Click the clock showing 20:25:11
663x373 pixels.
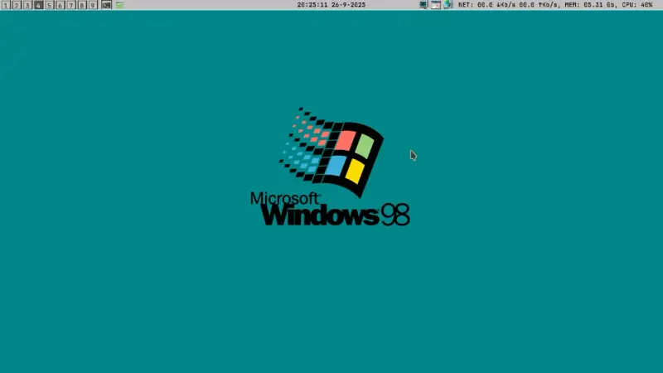(x=313, y=5)
